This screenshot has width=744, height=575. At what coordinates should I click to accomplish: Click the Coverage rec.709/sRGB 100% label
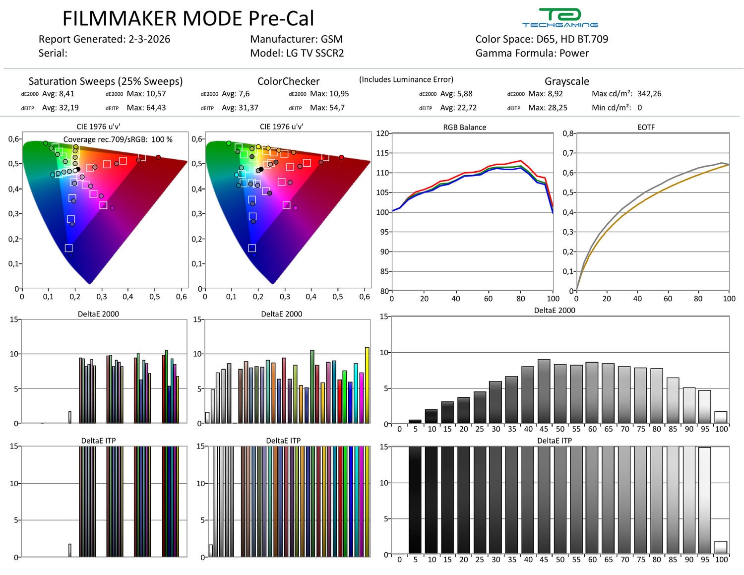(x=118, y=139)
